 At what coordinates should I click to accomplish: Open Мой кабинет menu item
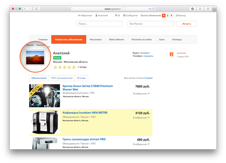[117, 39]
